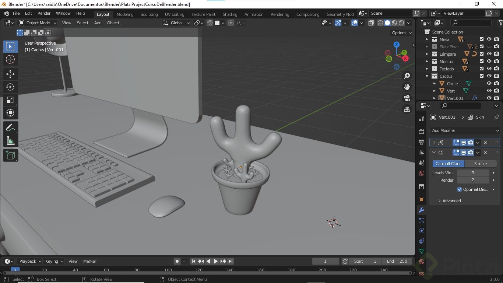The height and width of the screenshot is (283, 503).
Task: Select the Add Cube tool
Action: [10, 156]
